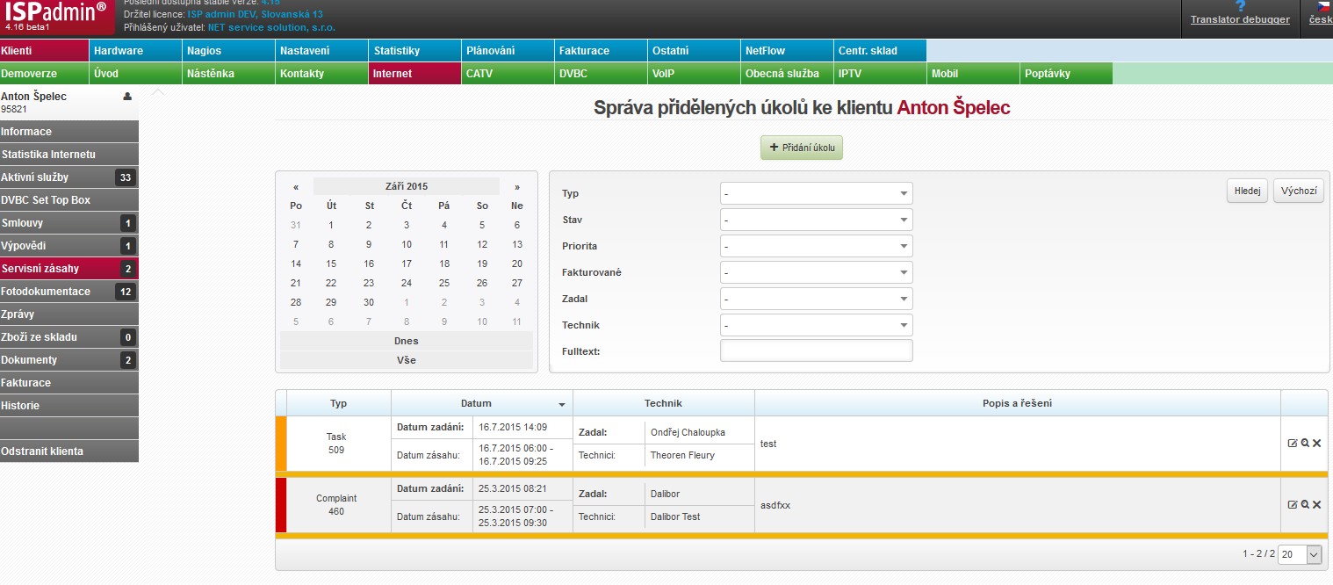Click the Přidání úkolu button

[x=802, y=148]
